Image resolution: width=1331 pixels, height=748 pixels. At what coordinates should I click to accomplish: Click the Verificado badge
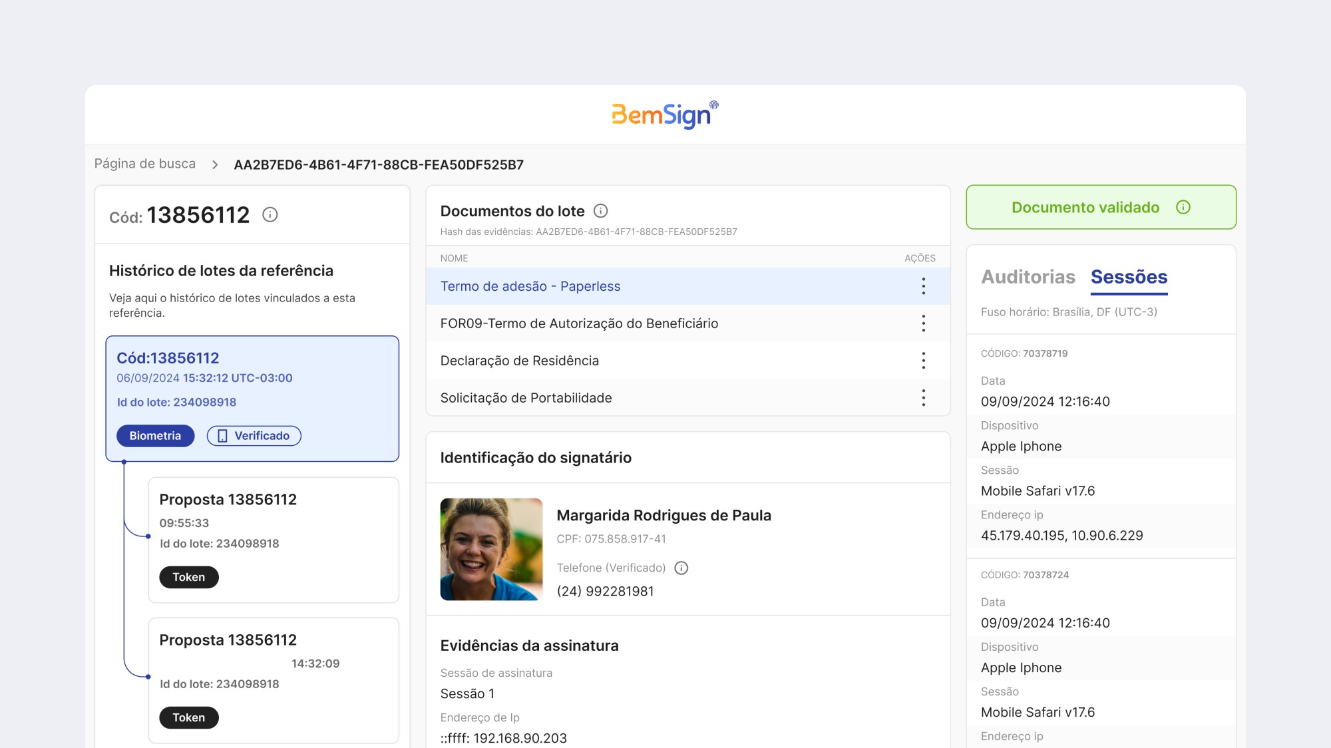[254, 436]
